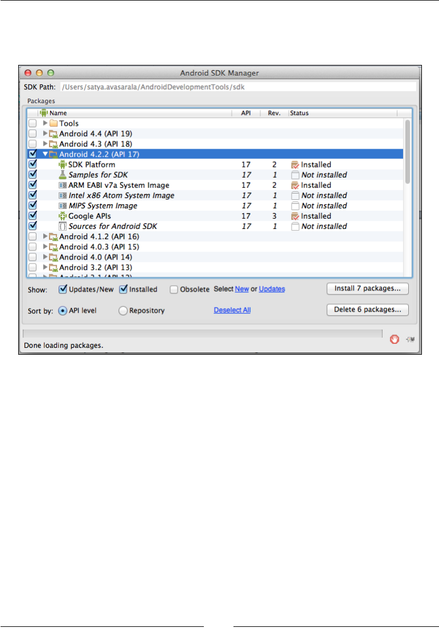The image size is (439, 632).
Task: Click the "Done loading packages." status text
Action: point(64,346)
